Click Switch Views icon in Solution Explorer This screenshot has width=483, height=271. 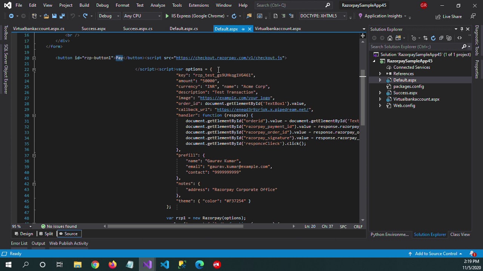pyautogui.click(x=398, y=38)
